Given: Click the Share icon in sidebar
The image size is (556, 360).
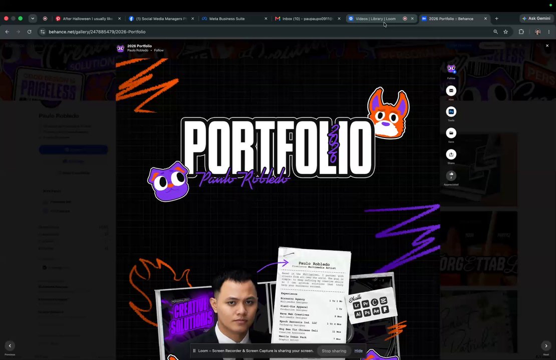Looking at the screenshot, I should pyautogui.click(x=451, y=154).
